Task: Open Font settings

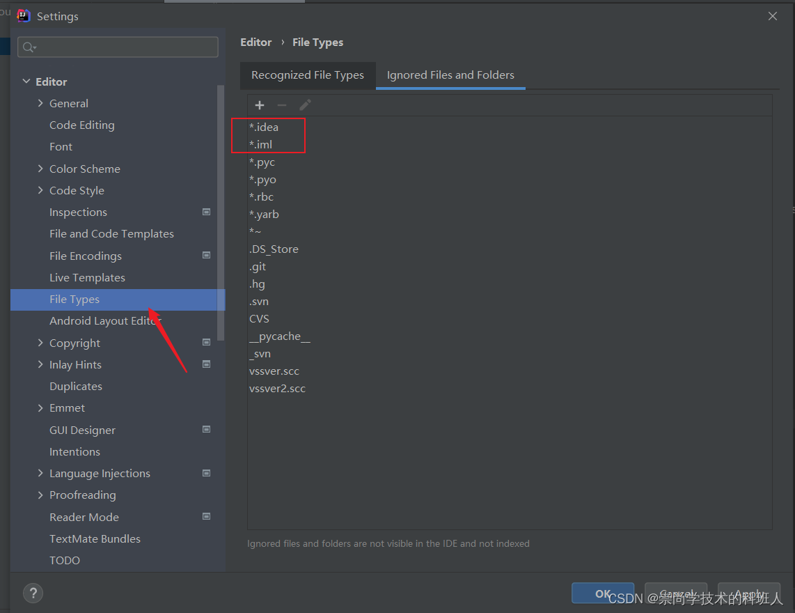Action: click(x=61, y=147)
